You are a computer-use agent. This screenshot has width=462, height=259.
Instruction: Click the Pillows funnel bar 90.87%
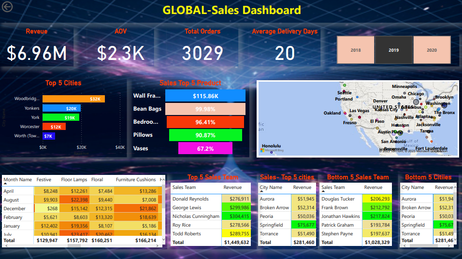click(x=205, y=135)
